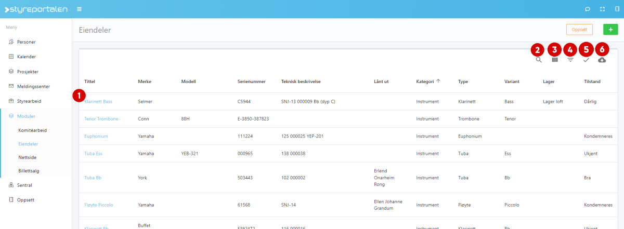Screen dimensions: 624x229
Task: Open the Euphonium item link
Action: click(x=96, y=136)
